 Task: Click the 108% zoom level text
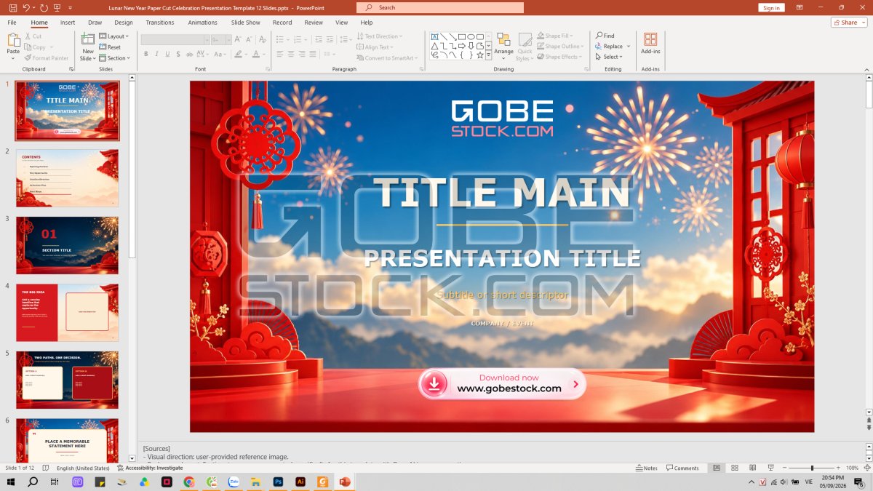(x=853, y=468)
